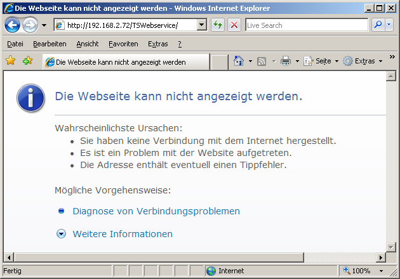
Task: Click the horizontal scrollbar right arrow
Action: (381, 257)
